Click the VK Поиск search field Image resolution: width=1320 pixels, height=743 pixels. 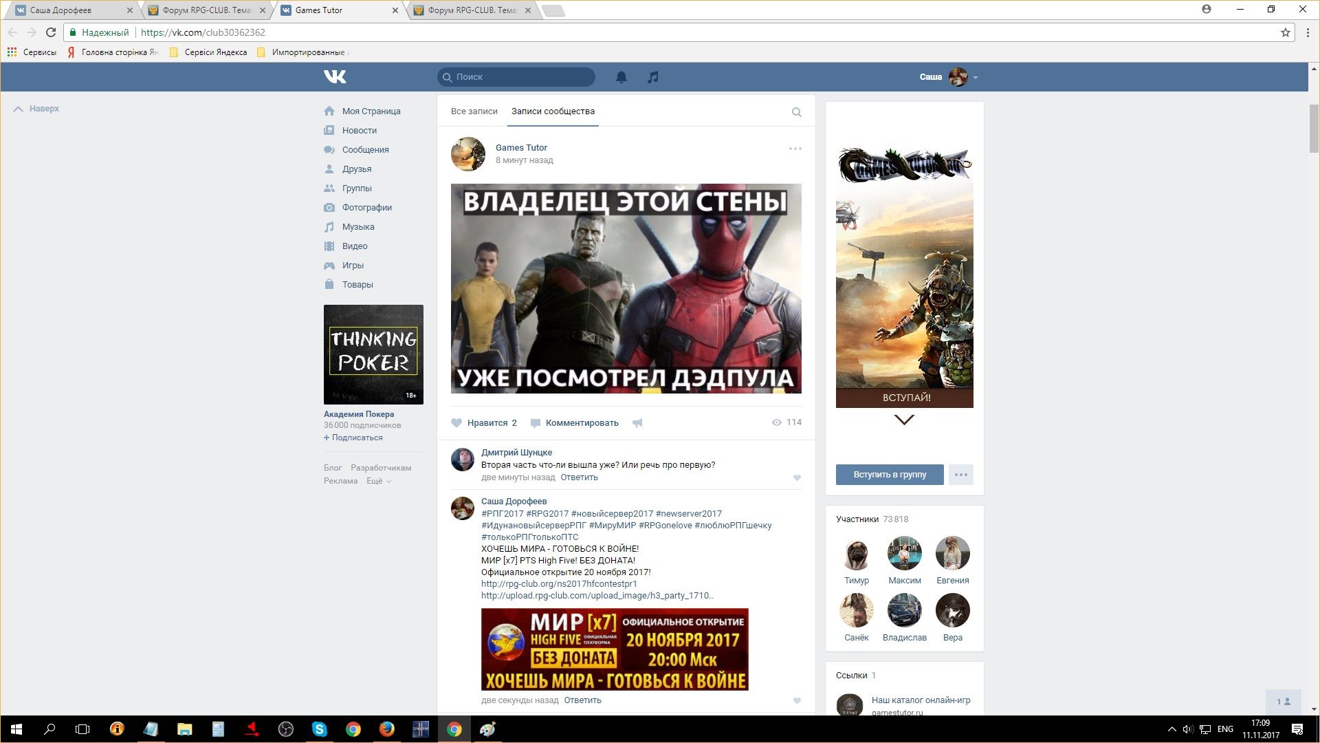coord(516,77)
